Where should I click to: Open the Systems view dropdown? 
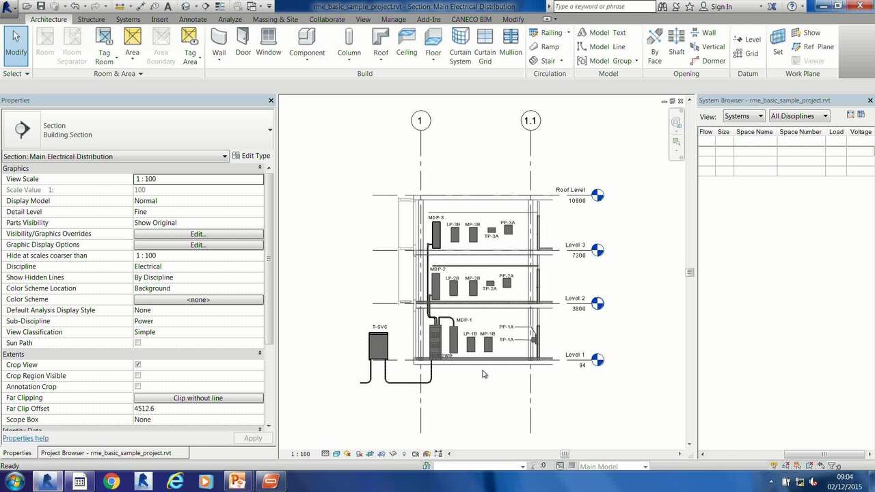pyautogui.click(x=744, y=116)
